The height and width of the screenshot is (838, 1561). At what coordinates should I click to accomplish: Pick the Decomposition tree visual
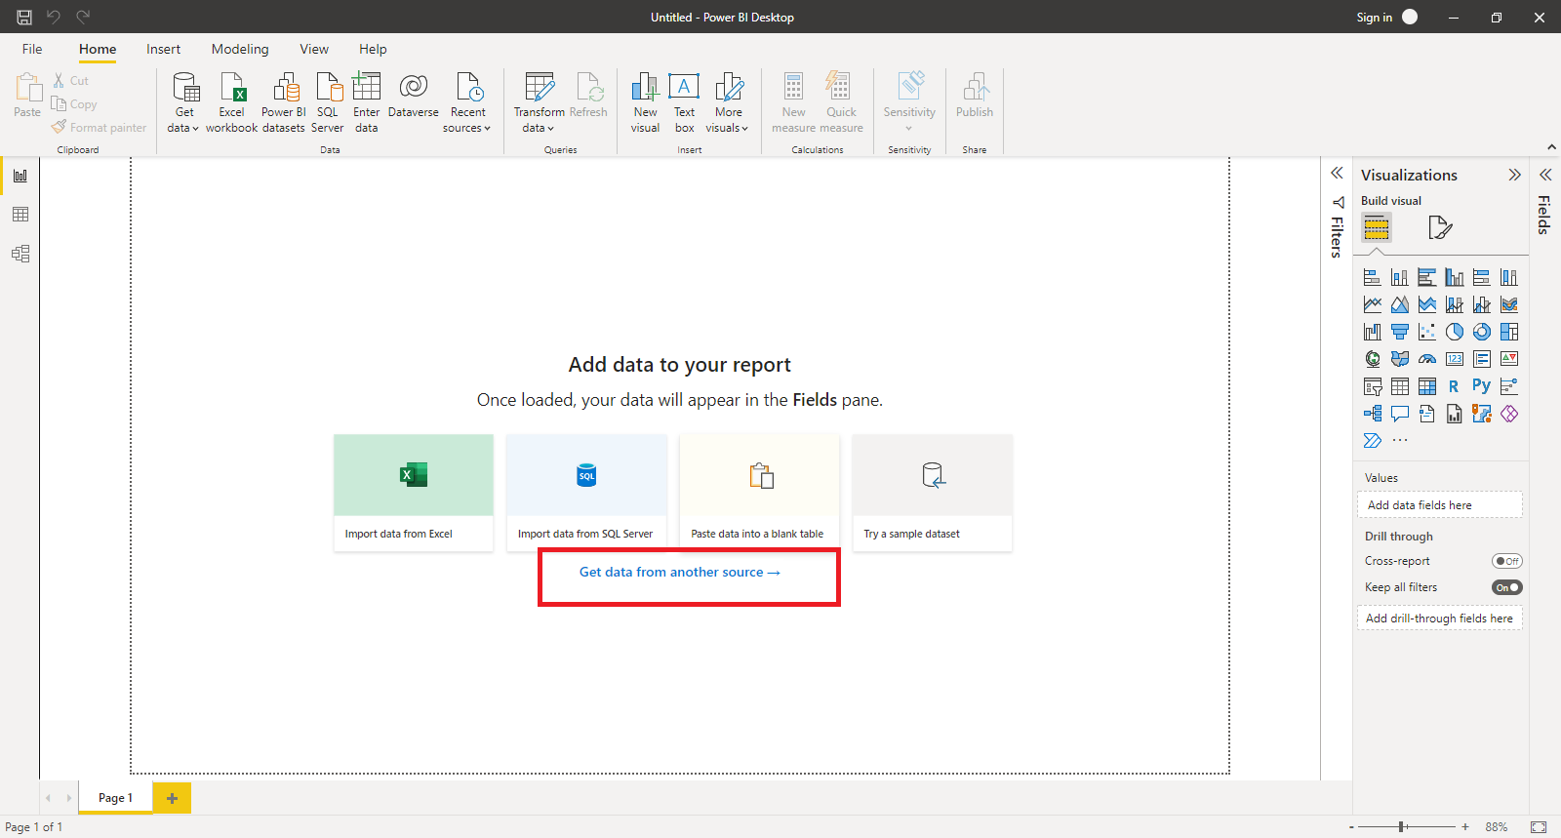(x=1372, y=414)
